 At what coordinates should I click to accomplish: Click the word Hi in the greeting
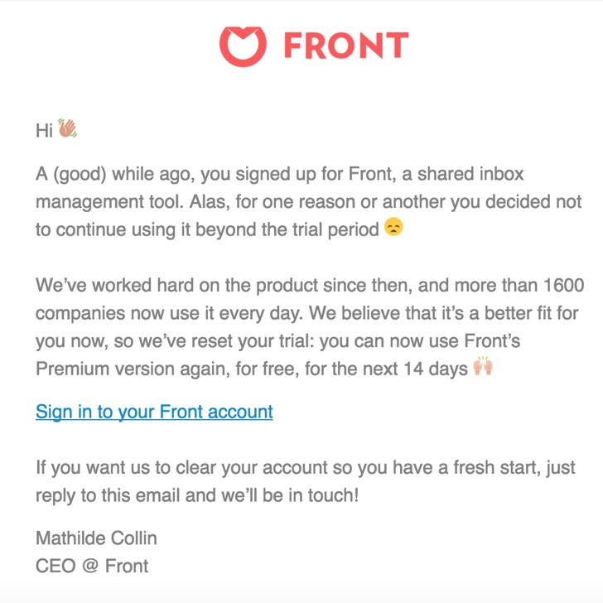click(x=44, y=130)
